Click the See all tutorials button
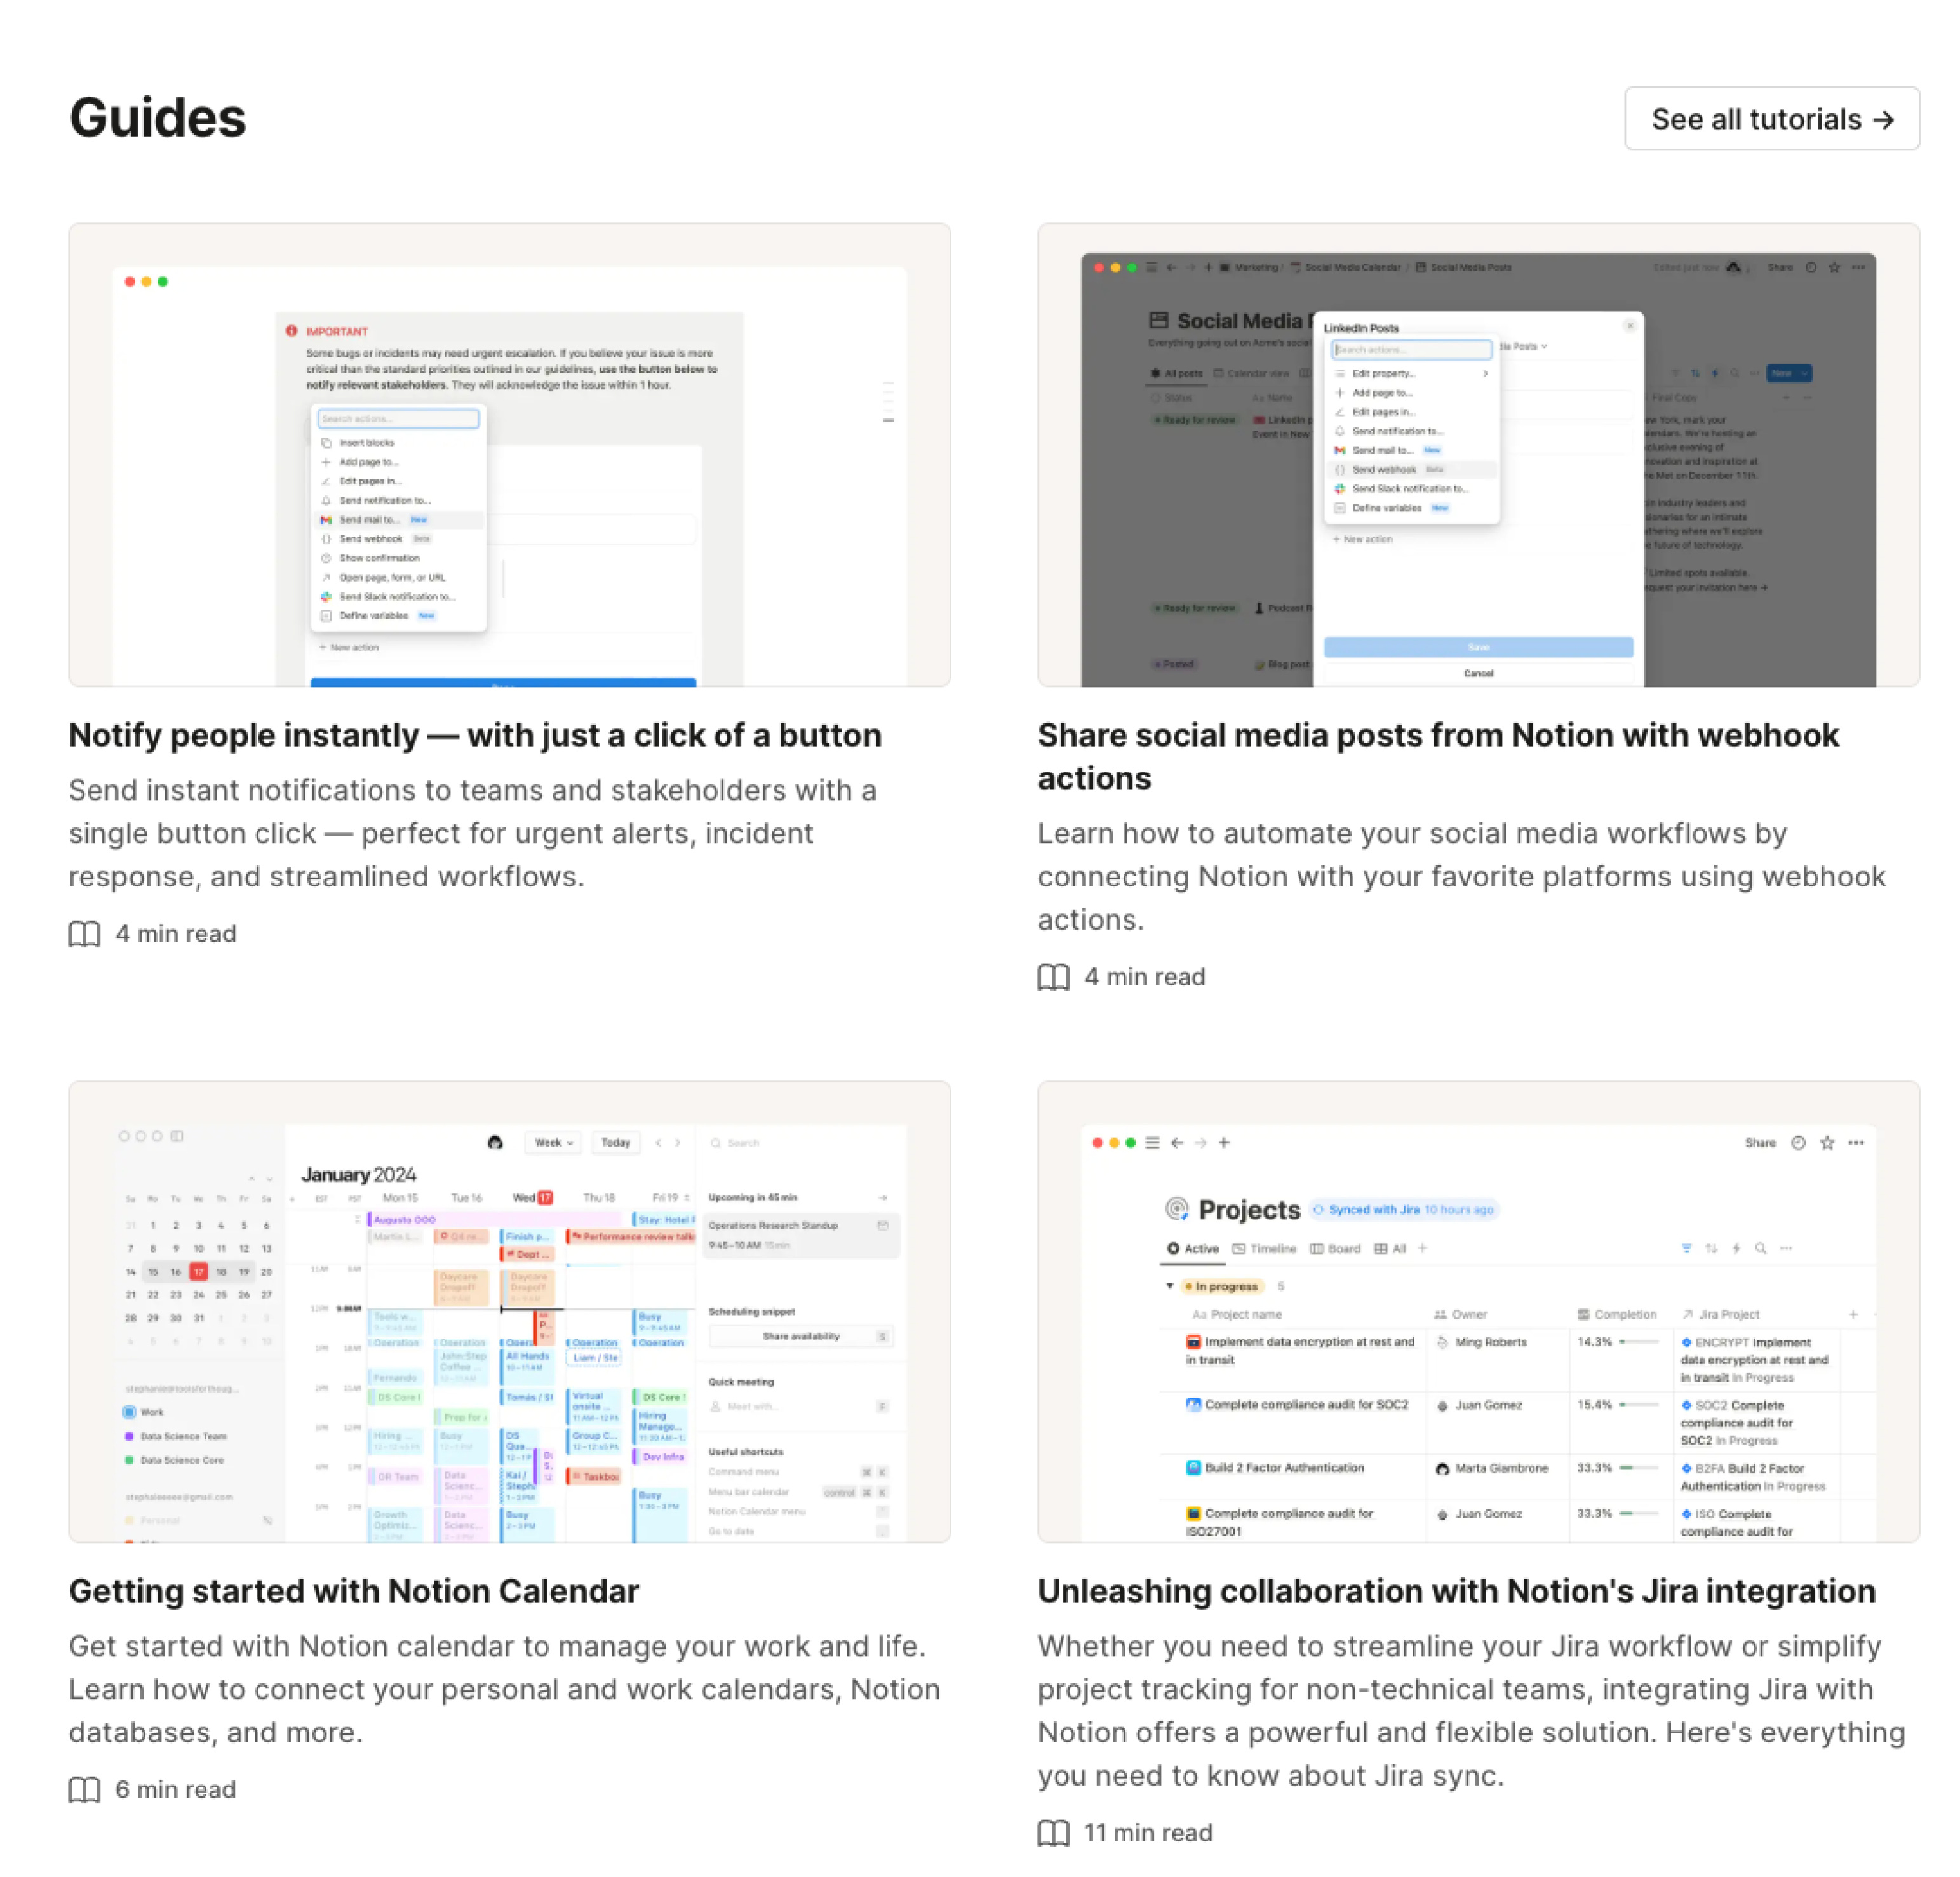Viewport: 1960px width, 1877px height. pos(1771,119)
